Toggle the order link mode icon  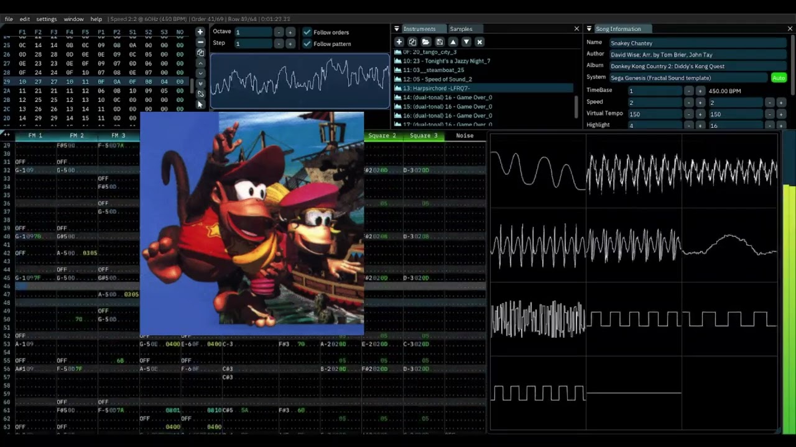click(200, 94)
